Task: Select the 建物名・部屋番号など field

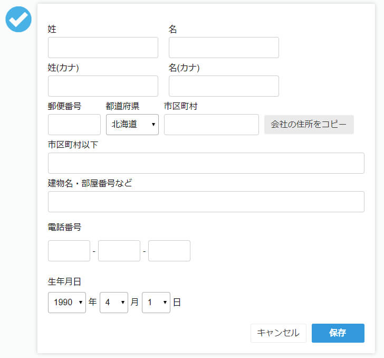Action: tap(206, 202)
